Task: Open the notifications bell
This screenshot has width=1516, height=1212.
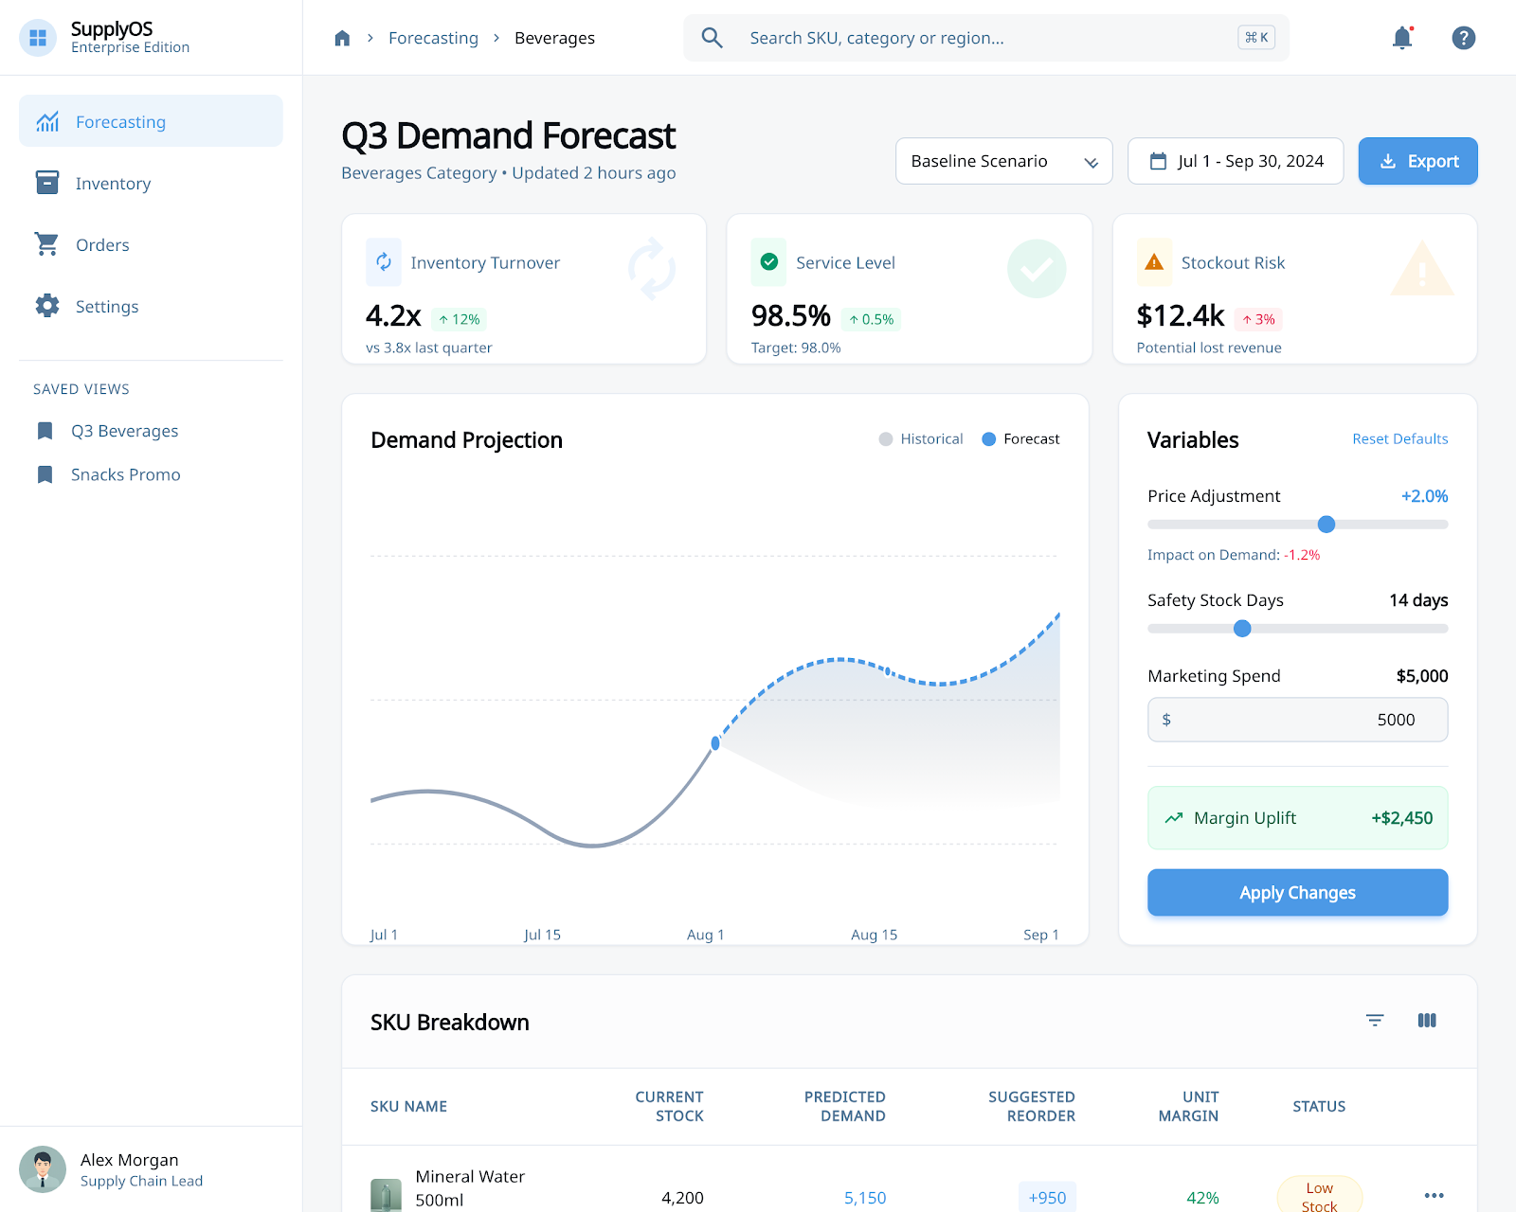Action: coord(1402,38)
